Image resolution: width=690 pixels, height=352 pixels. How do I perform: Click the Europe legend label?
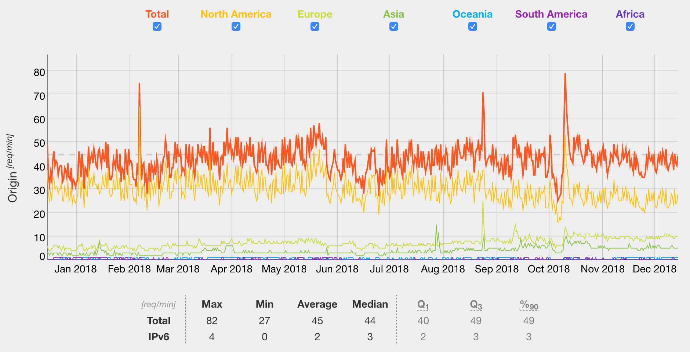[x=315, y=14]
